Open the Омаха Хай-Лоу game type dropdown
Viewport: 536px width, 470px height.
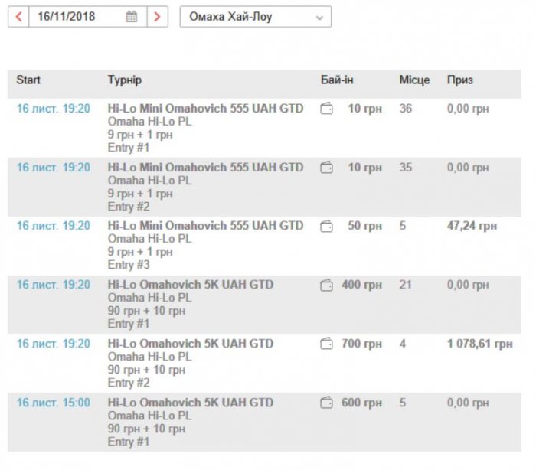pos(255,16)
